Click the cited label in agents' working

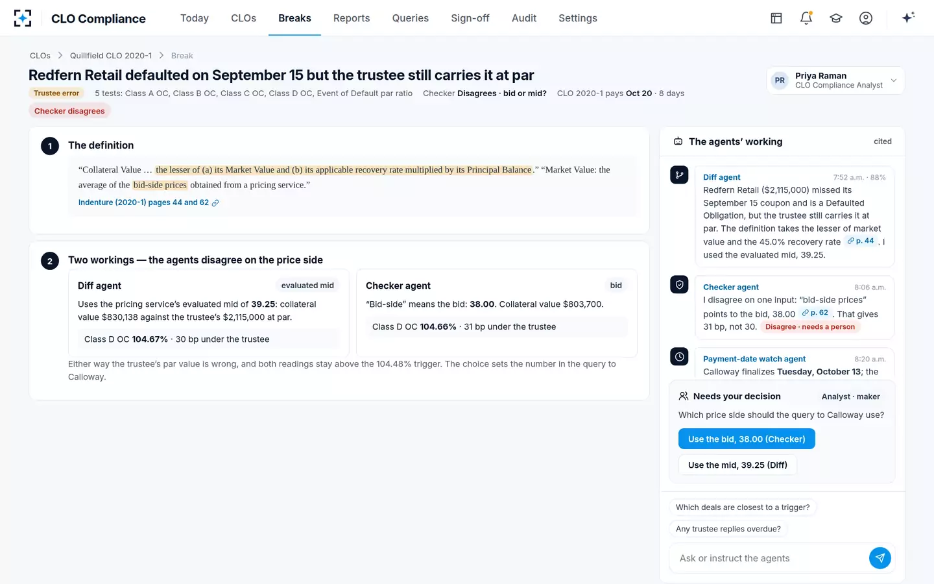pos(883,141)
